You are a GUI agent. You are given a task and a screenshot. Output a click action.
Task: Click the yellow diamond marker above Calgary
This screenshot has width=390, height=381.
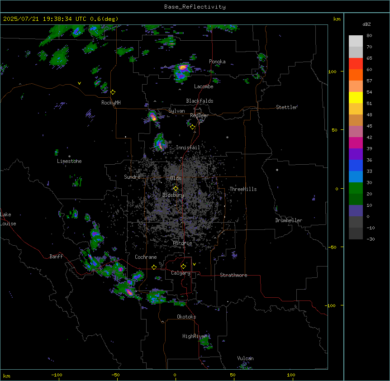pyautogui.click(x=183, y=267)
